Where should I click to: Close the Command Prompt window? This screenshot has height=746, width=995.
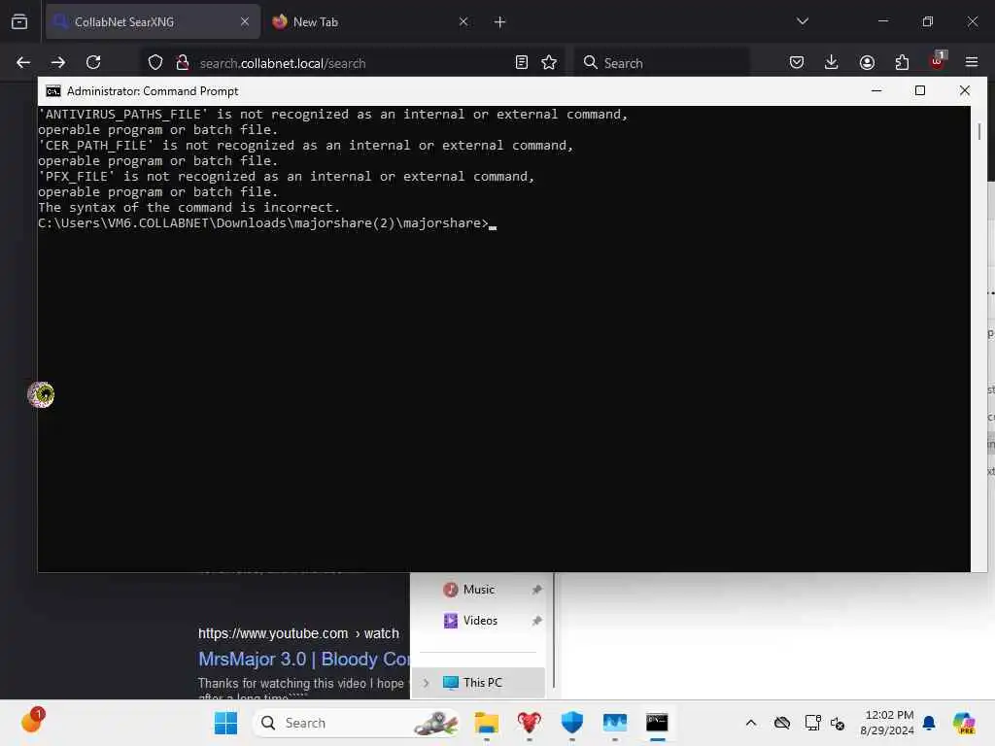(965, 90)
